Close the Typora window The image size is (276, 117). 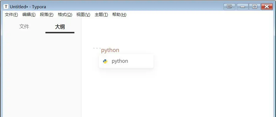point(267,7)
